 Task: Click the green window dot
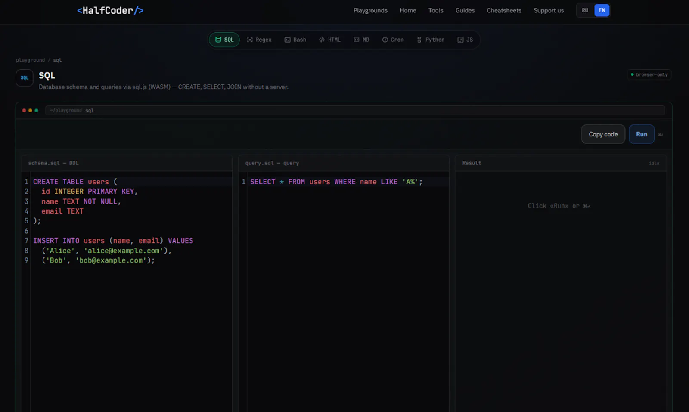(x=36, y=110)
